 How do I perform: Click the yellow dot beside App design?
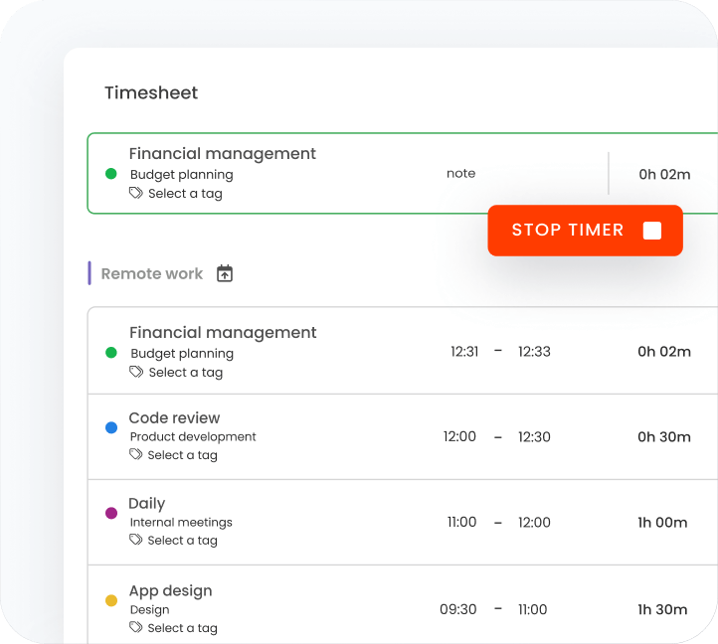(111, 600)
